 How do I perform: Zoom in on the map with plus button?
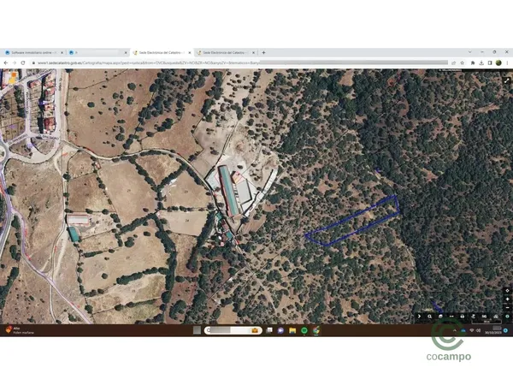click(507, 299)
